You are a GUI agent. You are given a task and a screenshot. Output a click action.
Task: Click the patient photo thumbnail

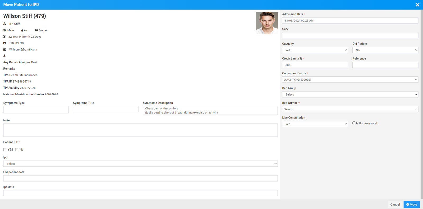click(266, 23)
